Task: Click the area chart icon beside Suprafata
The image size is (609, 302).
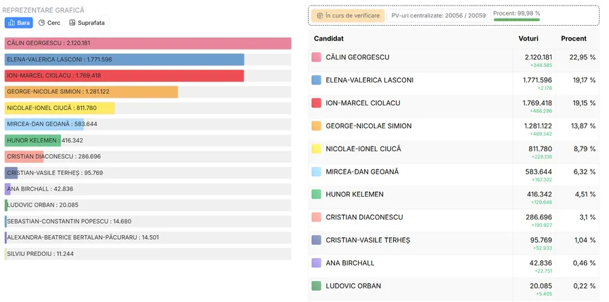Action: [x=72, y=23]
